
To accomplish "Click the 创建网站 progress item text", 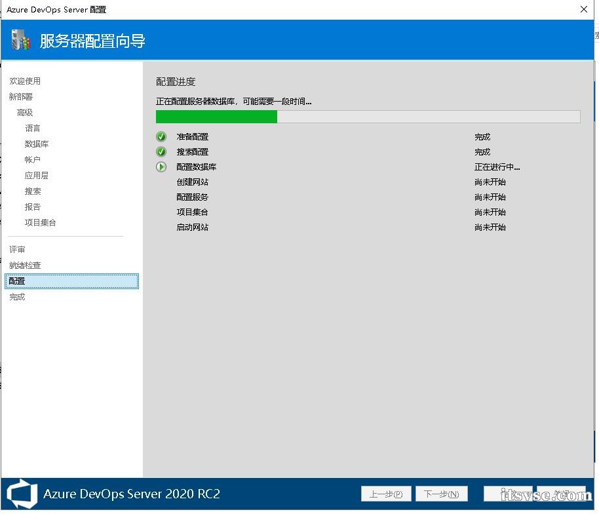I will coord(193,182).
